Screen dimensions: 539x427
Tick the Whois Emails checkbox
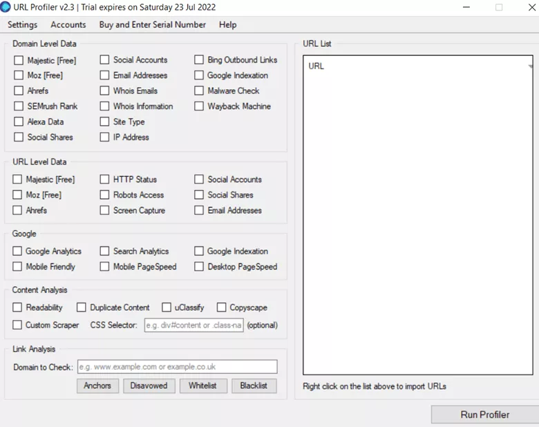click(x=104, y=91)
